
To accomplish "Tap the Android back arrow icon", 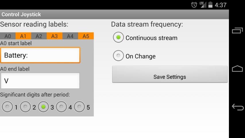I will 237,107.
